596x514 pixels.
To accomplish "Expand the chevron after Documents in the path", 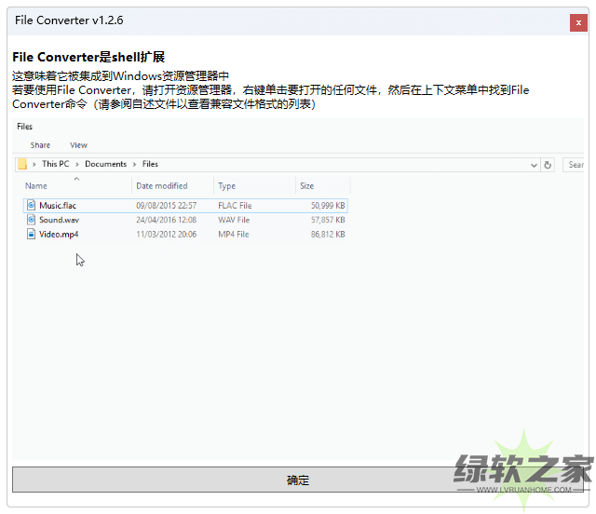I will coord(134,164).
